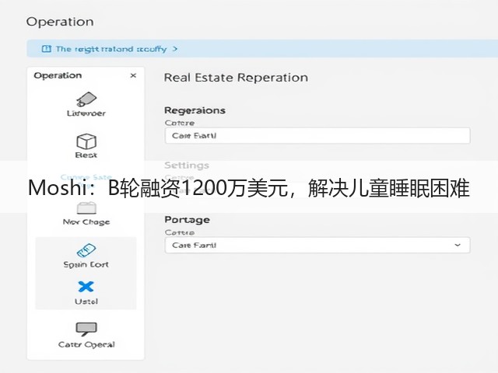The image size is (498, 373).
Task: Click the Nor Chage label text
Action: 86,221
